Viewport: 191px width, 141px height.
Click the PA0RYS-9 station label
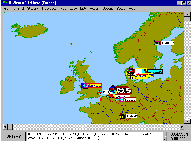(x=122, y=89)
